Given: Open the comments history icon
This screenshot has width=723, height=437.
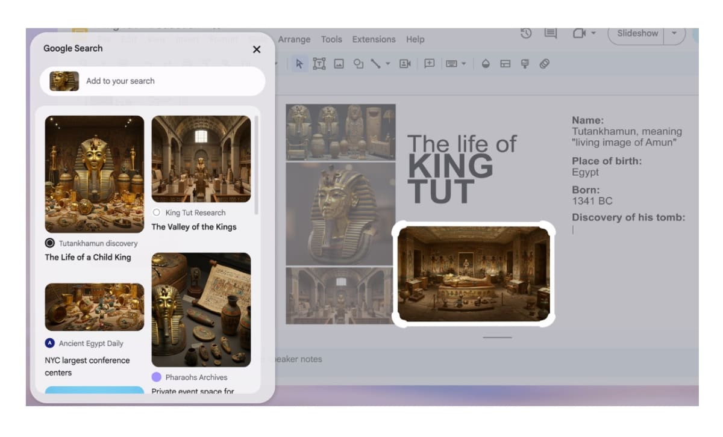Looking at the screenshot, I should coord(551,34).
